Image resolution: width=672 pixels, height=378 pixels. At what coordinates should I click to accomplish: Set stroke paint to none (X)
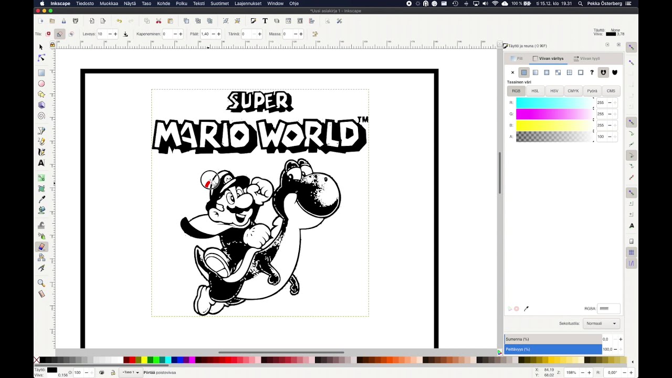513,72
